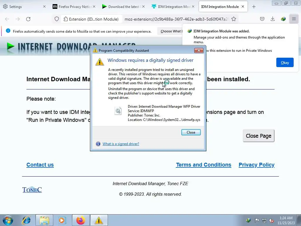Open the Action Center flag icon
301x226 pixels.
point(257,220)
